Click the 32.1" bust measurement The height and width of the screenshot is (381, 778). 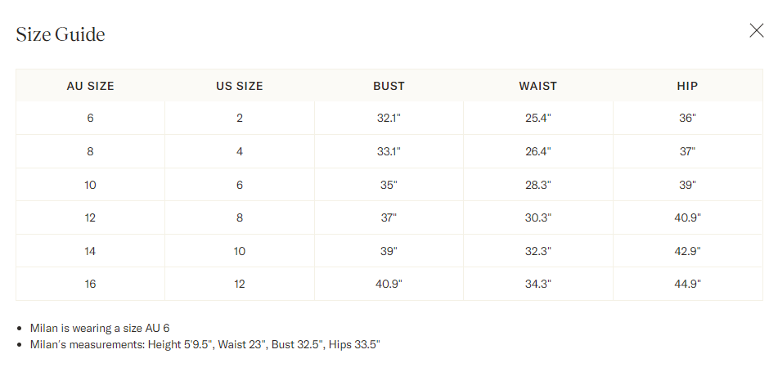click(x=389, y=118)
